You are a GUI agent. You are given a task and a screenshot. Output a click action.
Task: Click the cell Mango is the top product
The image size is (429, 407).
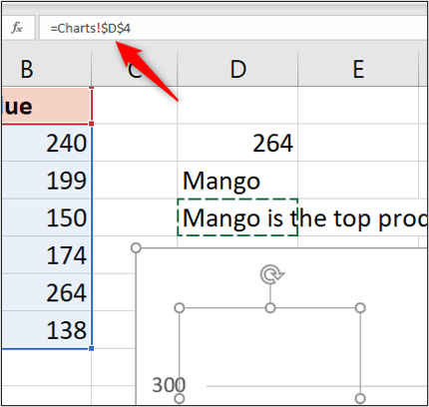(x=237, y=217)
